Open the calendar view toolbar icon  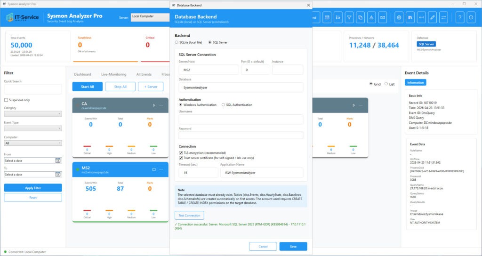pyautogui.click(x=327, y=17)
